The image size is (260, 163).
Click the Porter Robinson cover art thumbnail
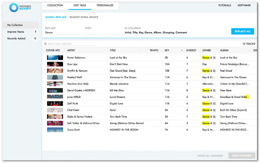point(55,57)
